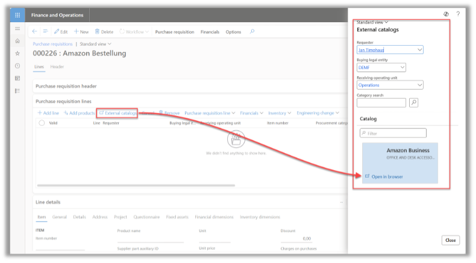This screenshot has height=263, width=476.
Task: Click Delete in the action bar
Action: tap(104, 32)
